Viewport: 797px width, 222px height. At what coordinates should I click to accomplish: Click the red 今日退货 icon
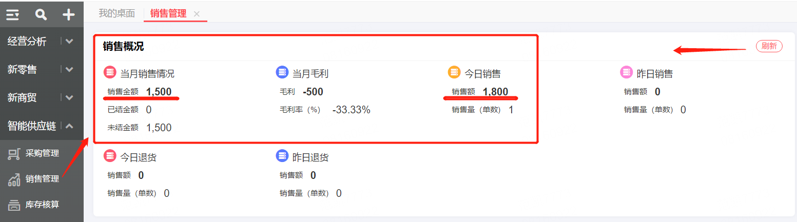(110, 156)
